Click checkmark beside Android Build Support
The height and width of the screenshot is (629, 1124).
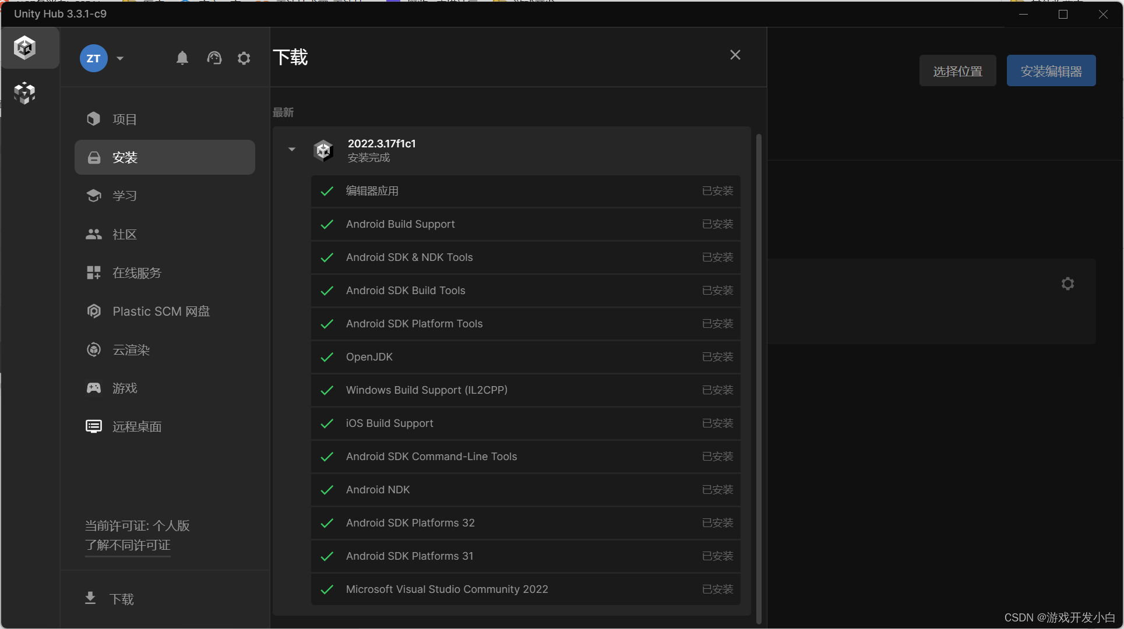tap(327, 224)
